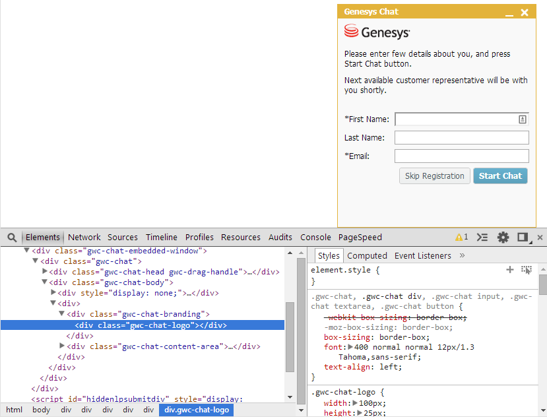547x417 pixels.
Task: Click the .gwc-chat-logo selector
Action: tap(343, 392)
